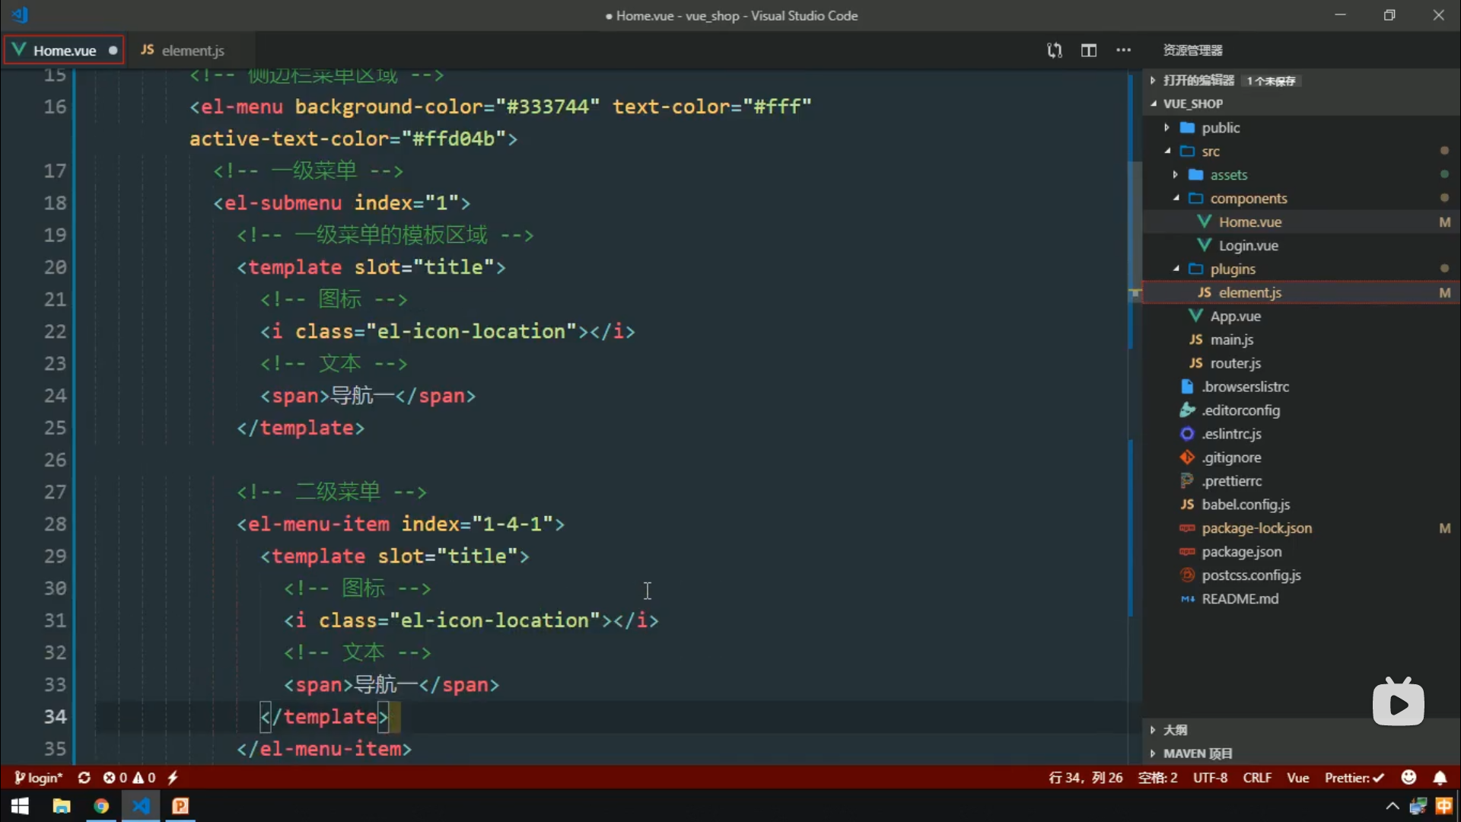Change file encoding UTF-8

(x=1210, y=778)
